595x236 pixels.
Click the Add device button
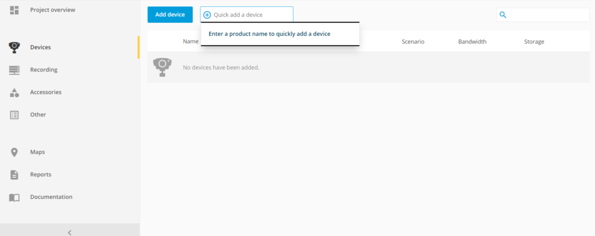click(x=170, y=15)
